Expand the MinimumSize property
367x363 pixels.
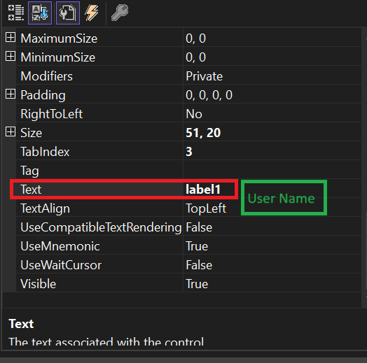tap(11, 57)
